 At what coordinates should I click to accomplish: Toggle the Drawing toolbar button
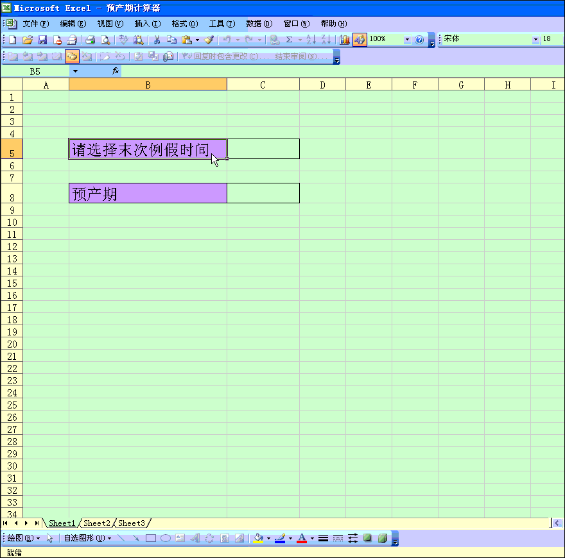[x=360, y=39]
